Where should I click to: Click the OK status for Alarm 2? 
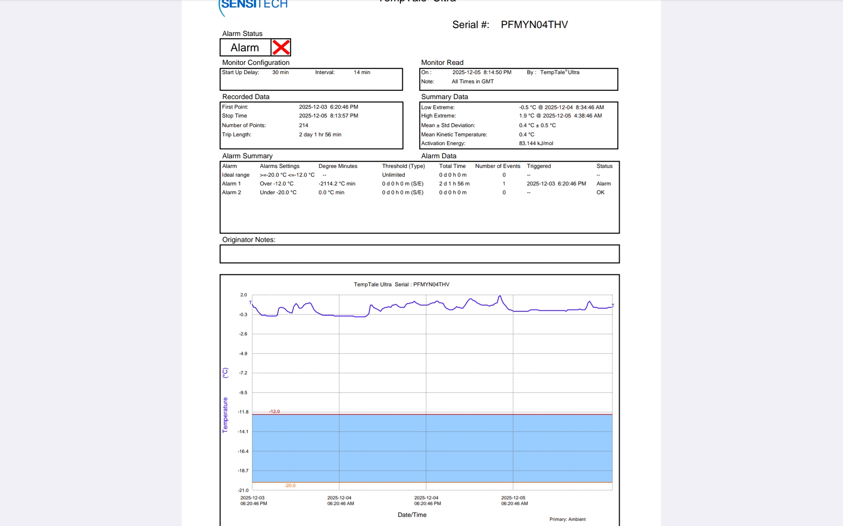point(600,192)
